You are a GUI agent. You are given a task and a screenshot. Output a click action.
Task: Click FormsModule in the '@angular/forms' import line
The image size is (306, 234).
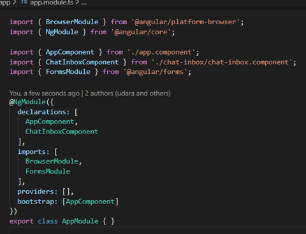68,72
